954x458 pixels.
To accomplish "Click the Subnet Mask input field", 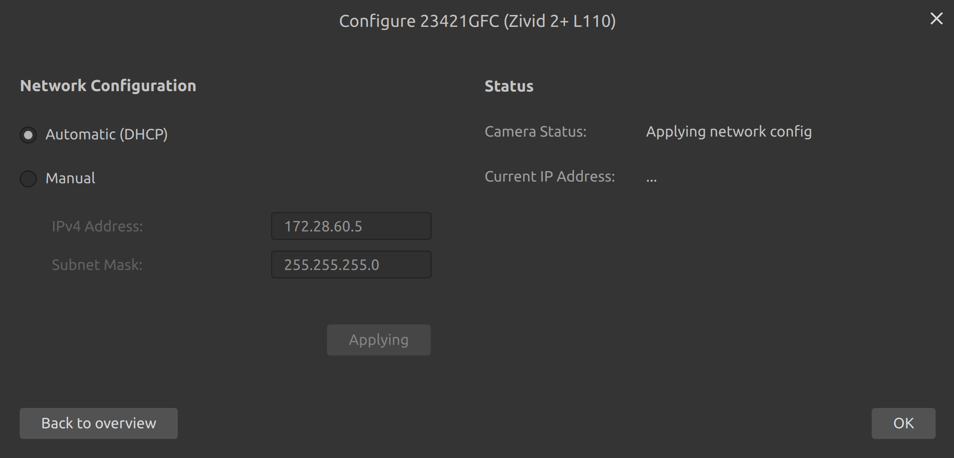I will pos(351,265).
